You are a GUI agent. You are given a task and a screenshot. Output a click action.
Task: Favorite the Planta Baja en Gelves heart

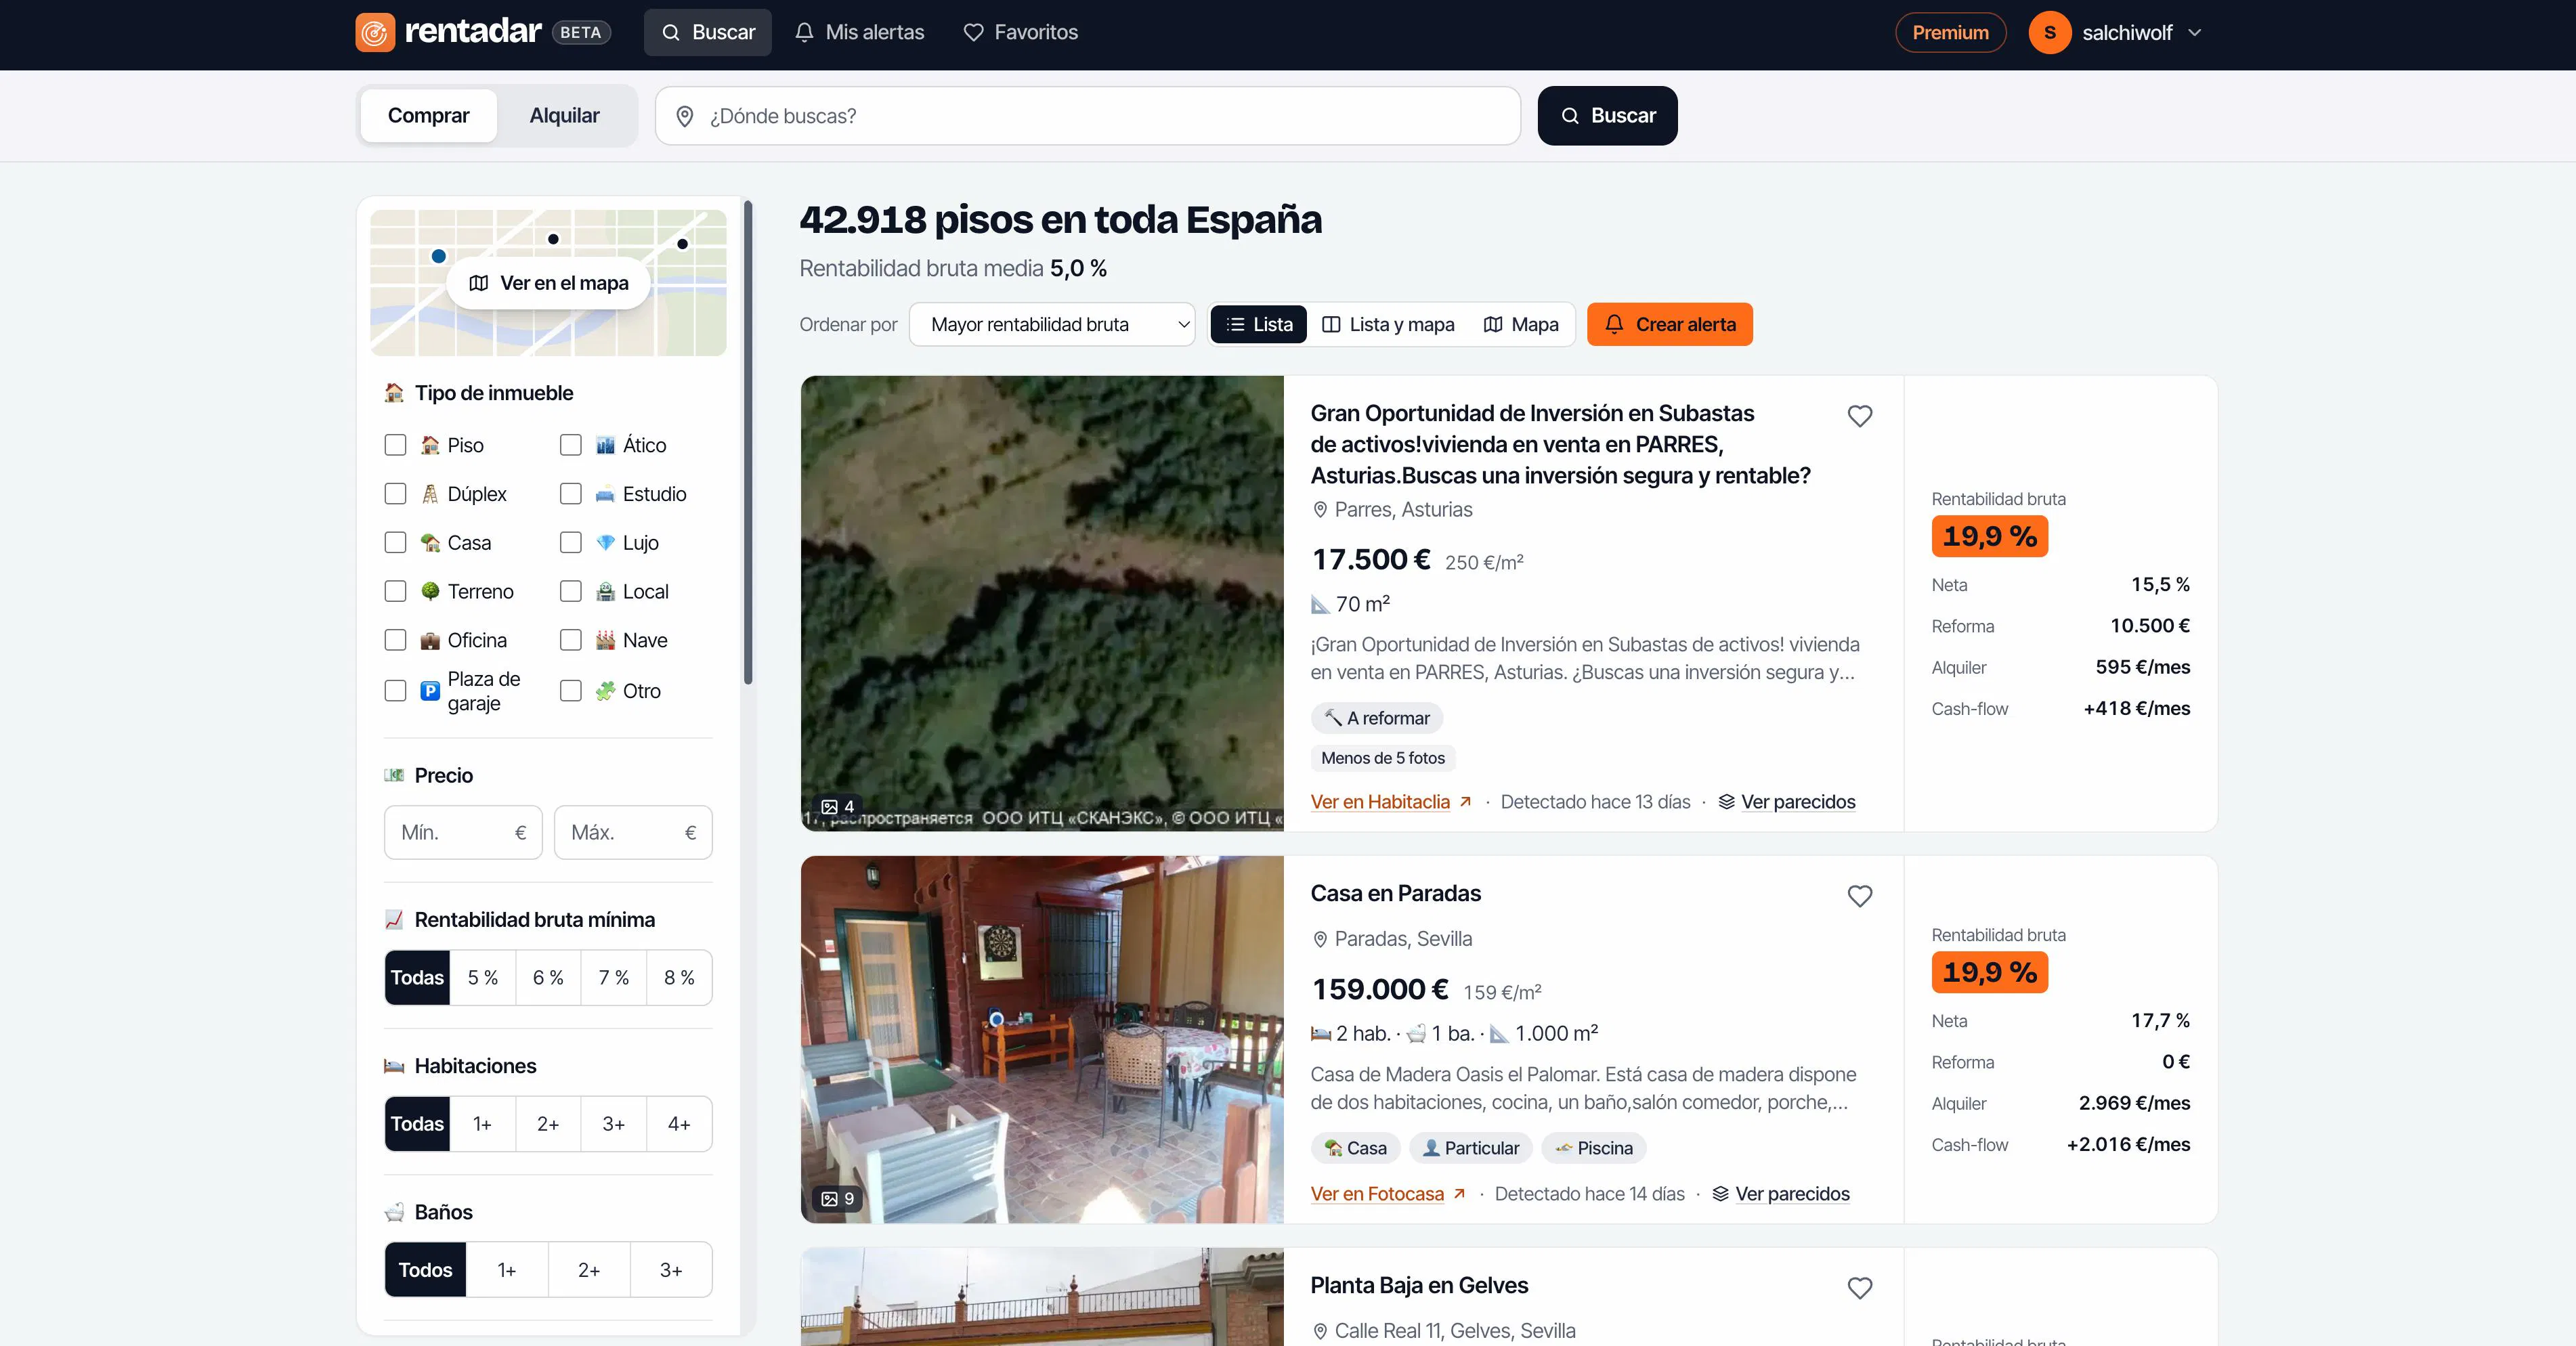[x=1859, y=1288]
